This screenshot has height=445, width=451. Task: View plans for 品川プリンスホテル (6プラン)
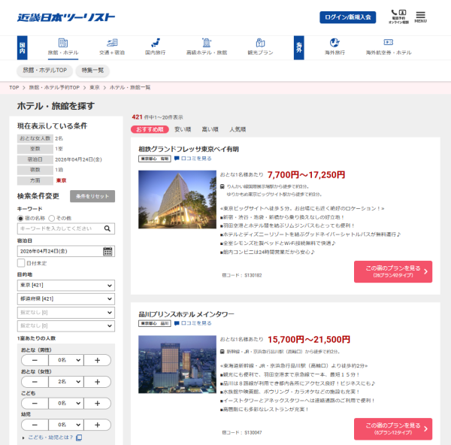pyautogui.click(x=393, y=429)
